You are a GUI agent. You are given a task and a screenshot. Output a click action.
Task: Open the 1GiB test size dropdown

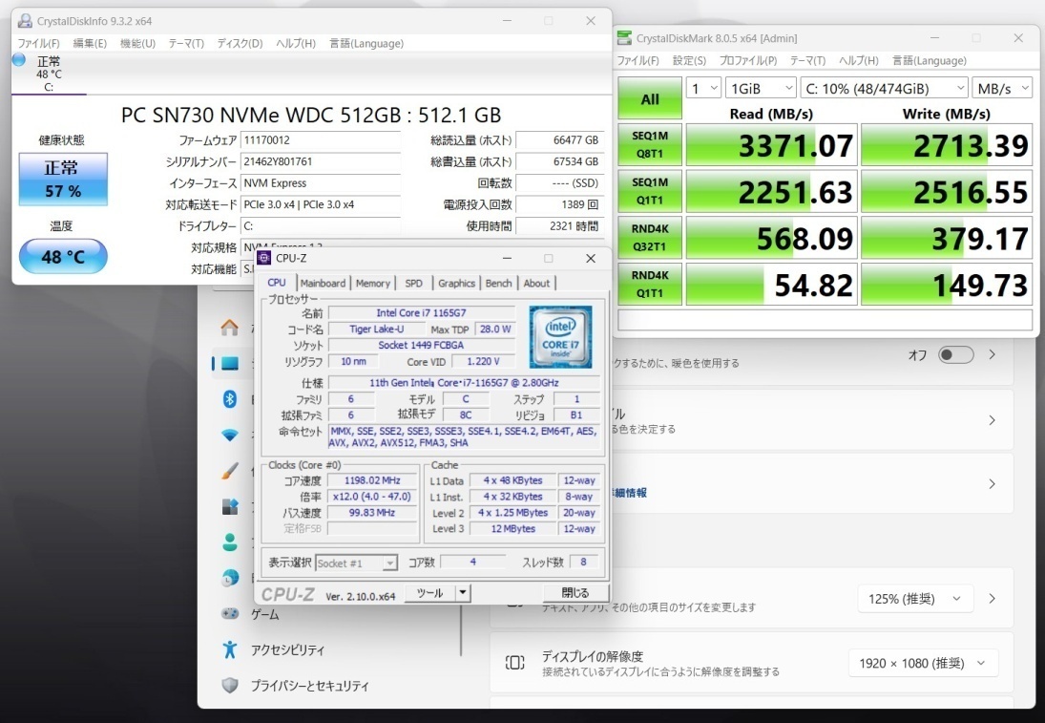[761, 88]
